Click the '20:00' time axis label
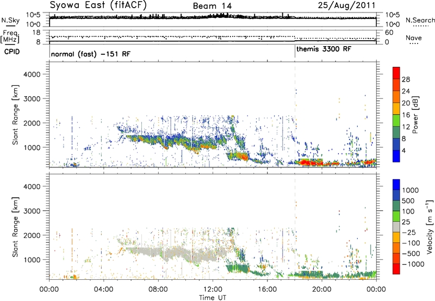This screenshot has height=301, width=435. point(322,290)
